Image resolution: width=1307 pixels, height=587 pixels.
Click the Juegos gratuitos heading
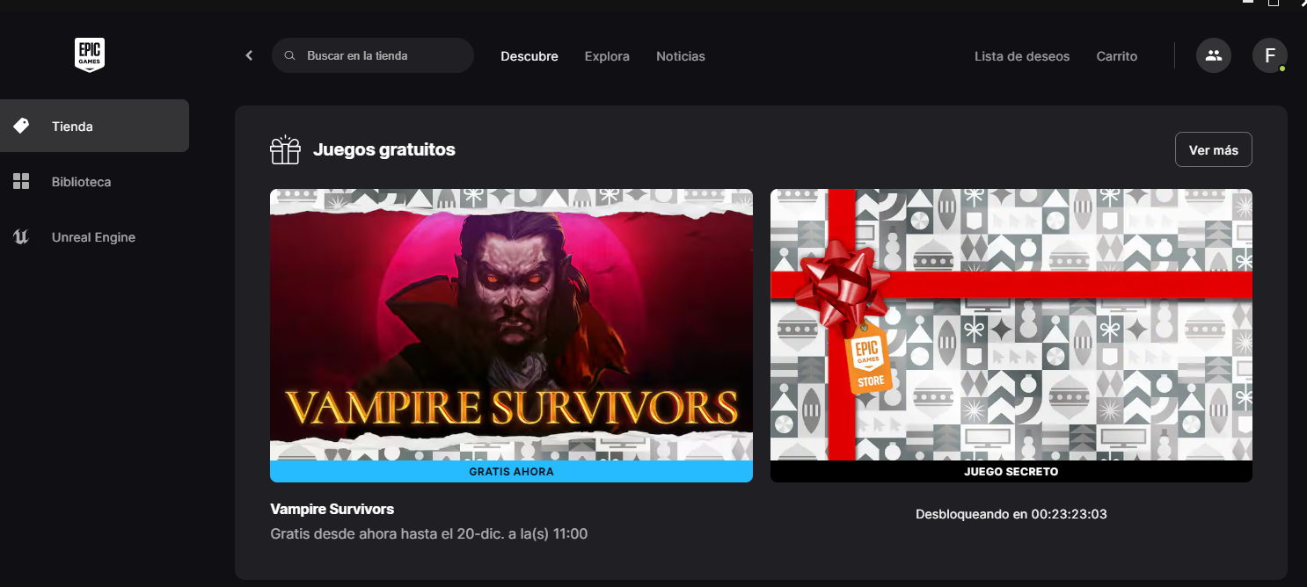point(384,149)
